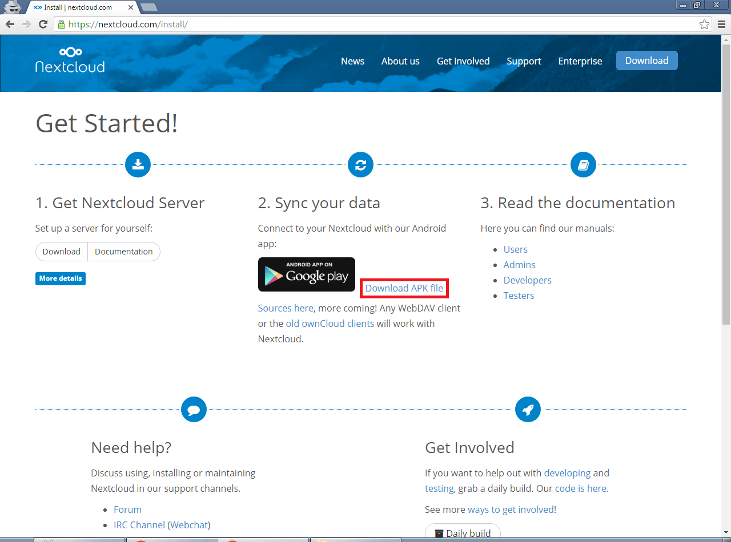Open the old ownCloud clients link
731x542 pixels.
click(330, 323)
